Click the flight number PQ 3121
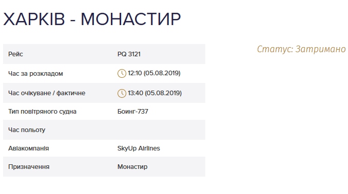The width and height of the screenshot is (348, 194). click(129, 54)
